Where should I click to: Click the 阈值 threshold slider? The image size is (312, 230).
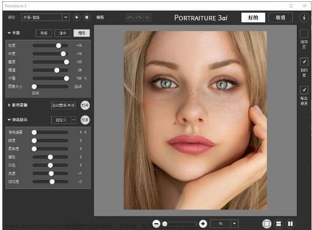(50, 70)
